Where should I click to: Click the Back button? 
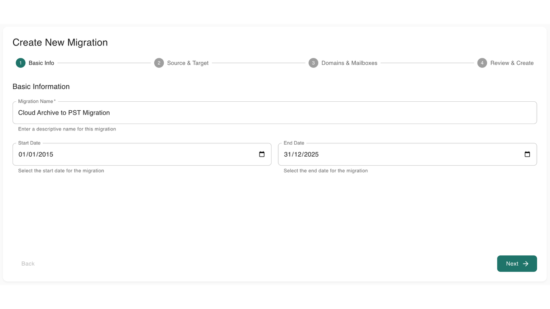(x=28, y=264)
